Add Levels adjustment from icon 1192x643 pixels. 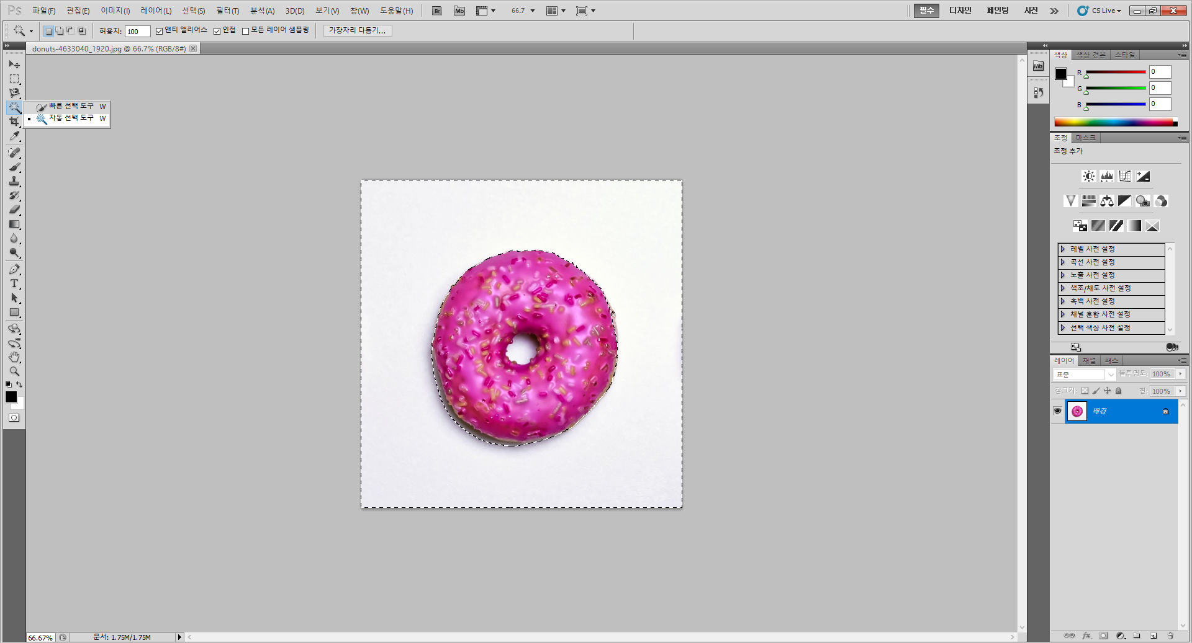pos(1107,176)
